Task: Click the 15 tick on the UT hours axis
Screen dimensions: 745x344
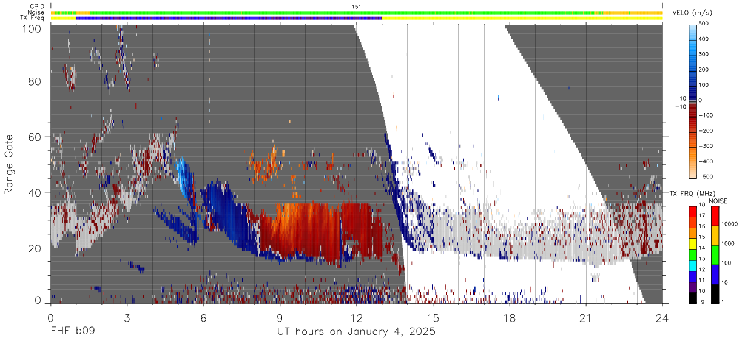Action: (x=433, y=318)
